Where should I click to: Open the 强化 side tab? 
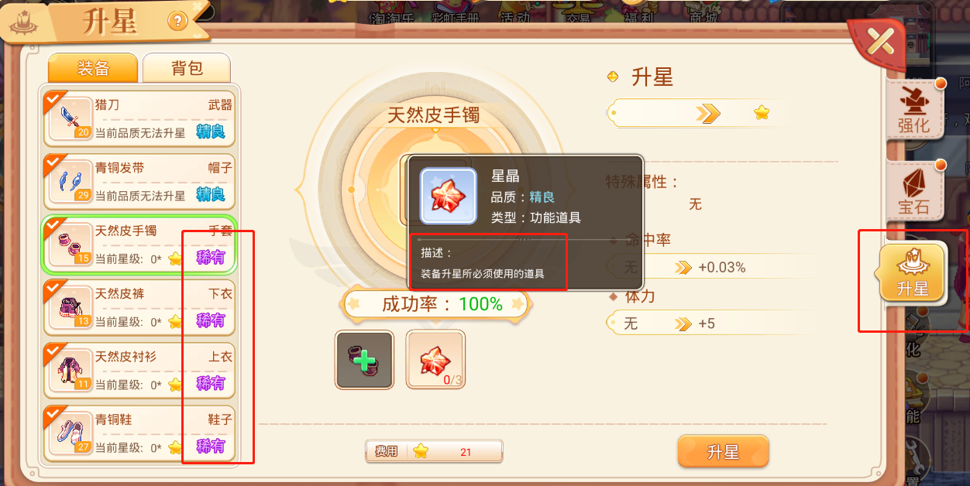tap(914, 108)
